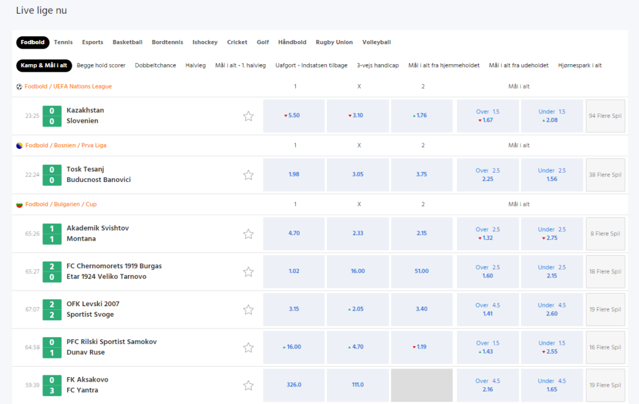This screenshot has width=639, height=404.
Task: Show Mål i alt - 1. halvleg market
Action: [x=240, y=65]
